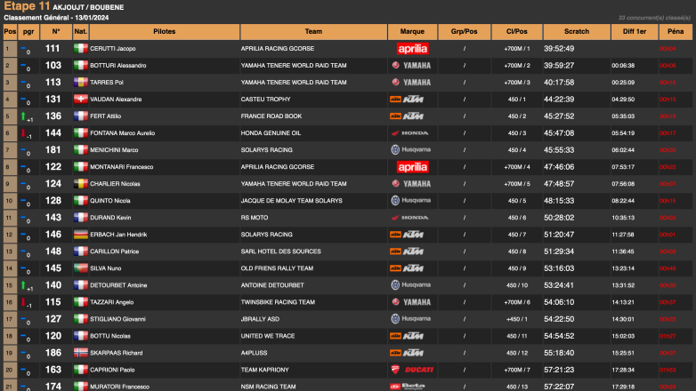This screenshot has height=391, width=696.
Task: Click the pgr column header
Action: pos(28,32)
